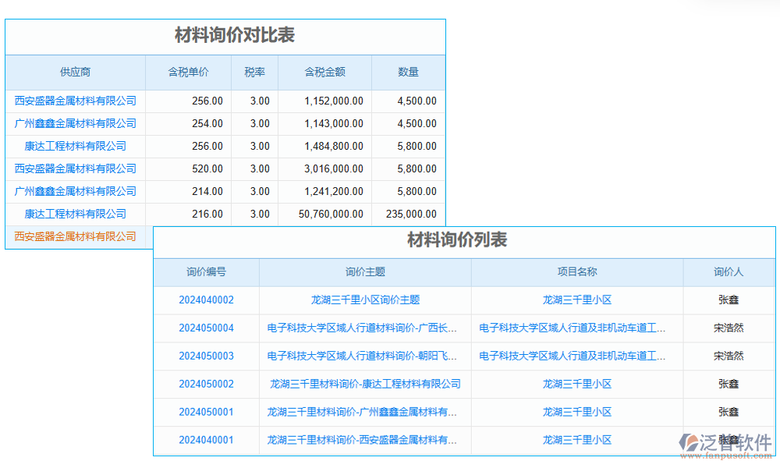Click inquiry 2024050001 link
Image resolution: width=780 pixels, height=468 pixels.
point(205,412)
